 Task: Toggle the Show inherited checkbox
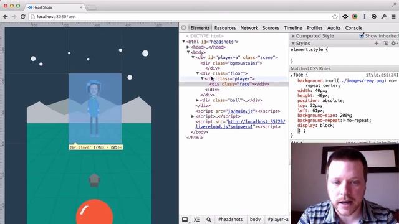(362, 36)
